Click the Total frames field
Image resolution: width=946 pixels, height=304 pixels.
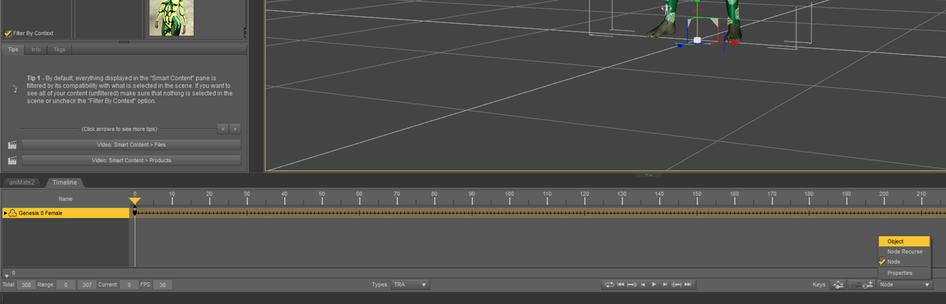(x=26, y=285)
